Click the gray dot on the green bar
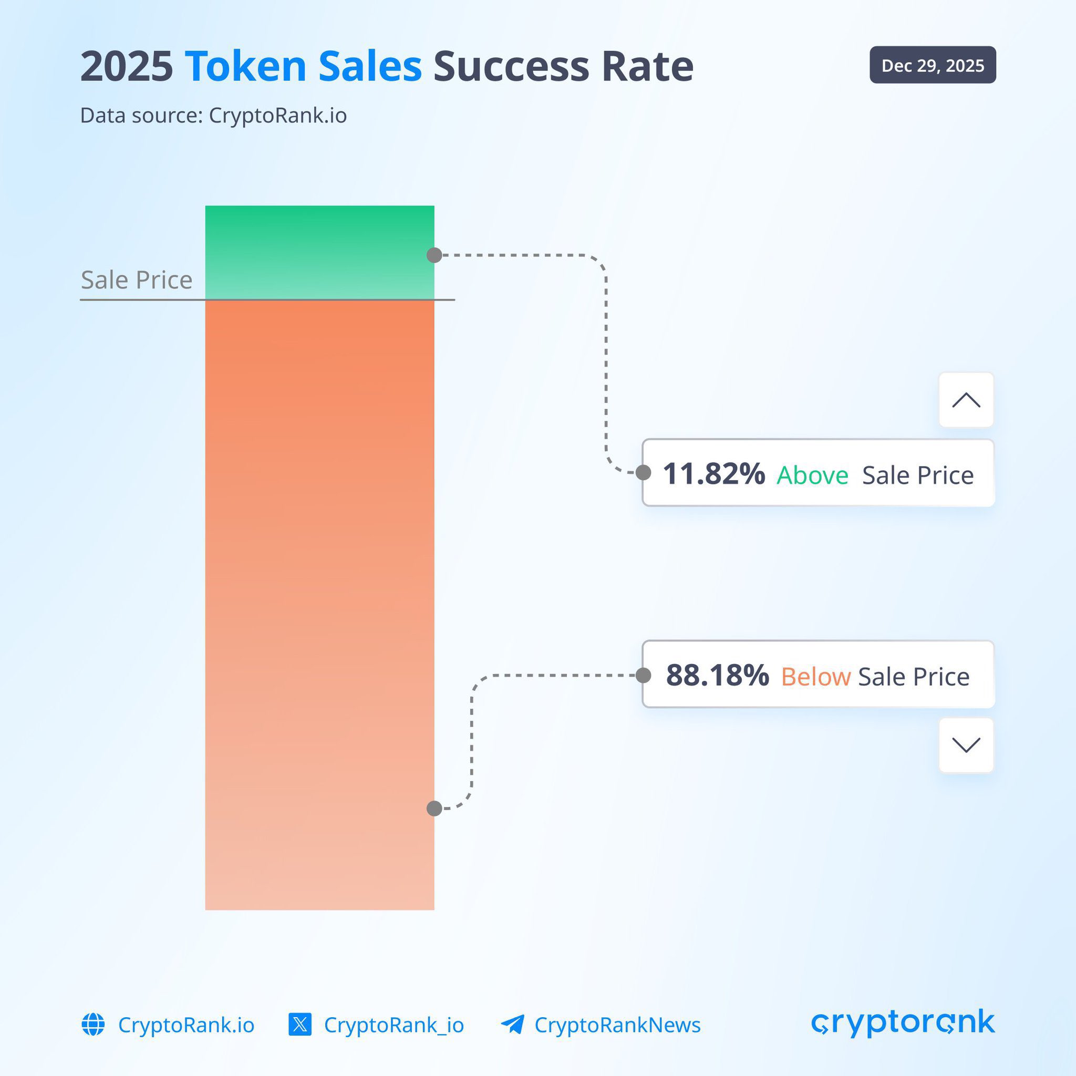This screenshot has width=1076, height=1076. pyautogui.click(x=434, y=255)
